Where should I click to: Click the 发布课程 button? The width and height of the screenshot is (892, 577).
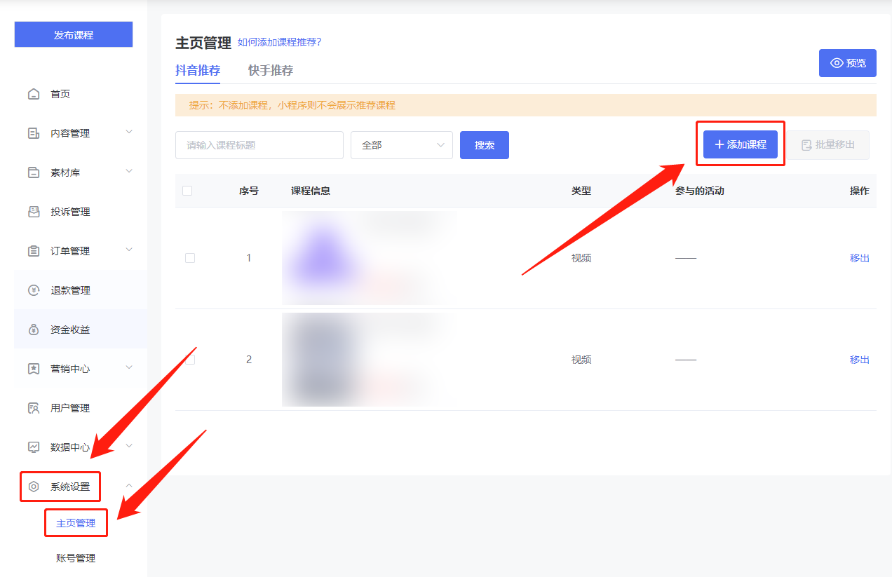[74, 35]
